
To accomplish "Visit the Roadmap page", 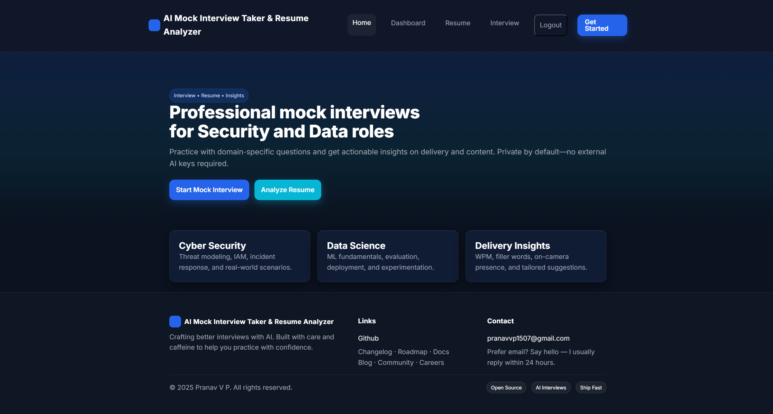I will tap(412, 351).
